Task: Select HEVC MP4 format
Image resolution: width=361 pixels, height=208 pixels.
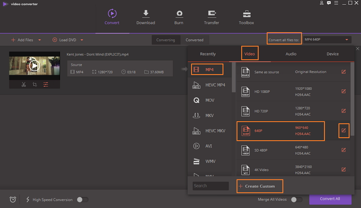Action: click(x=209, y=85)
